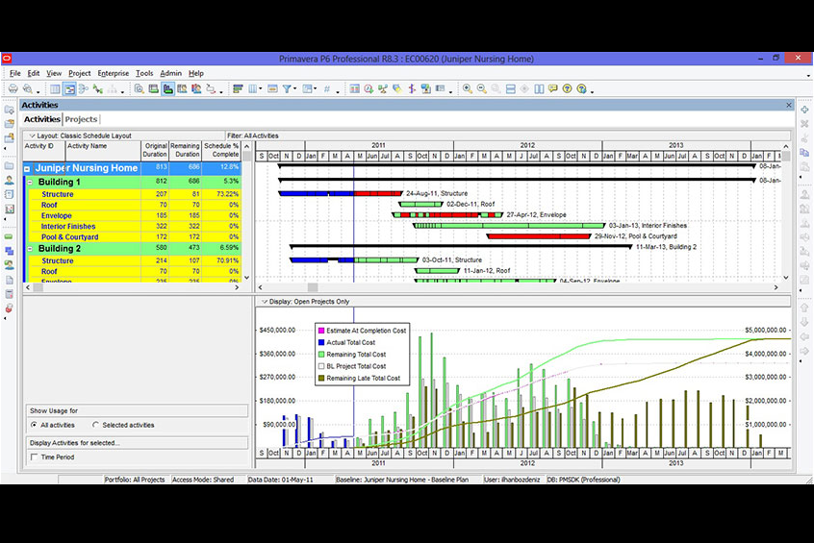The width and height of the screenshot is (814, 543).
Task: Show the Activity Table view icon
Action: [x=55, y=88]
